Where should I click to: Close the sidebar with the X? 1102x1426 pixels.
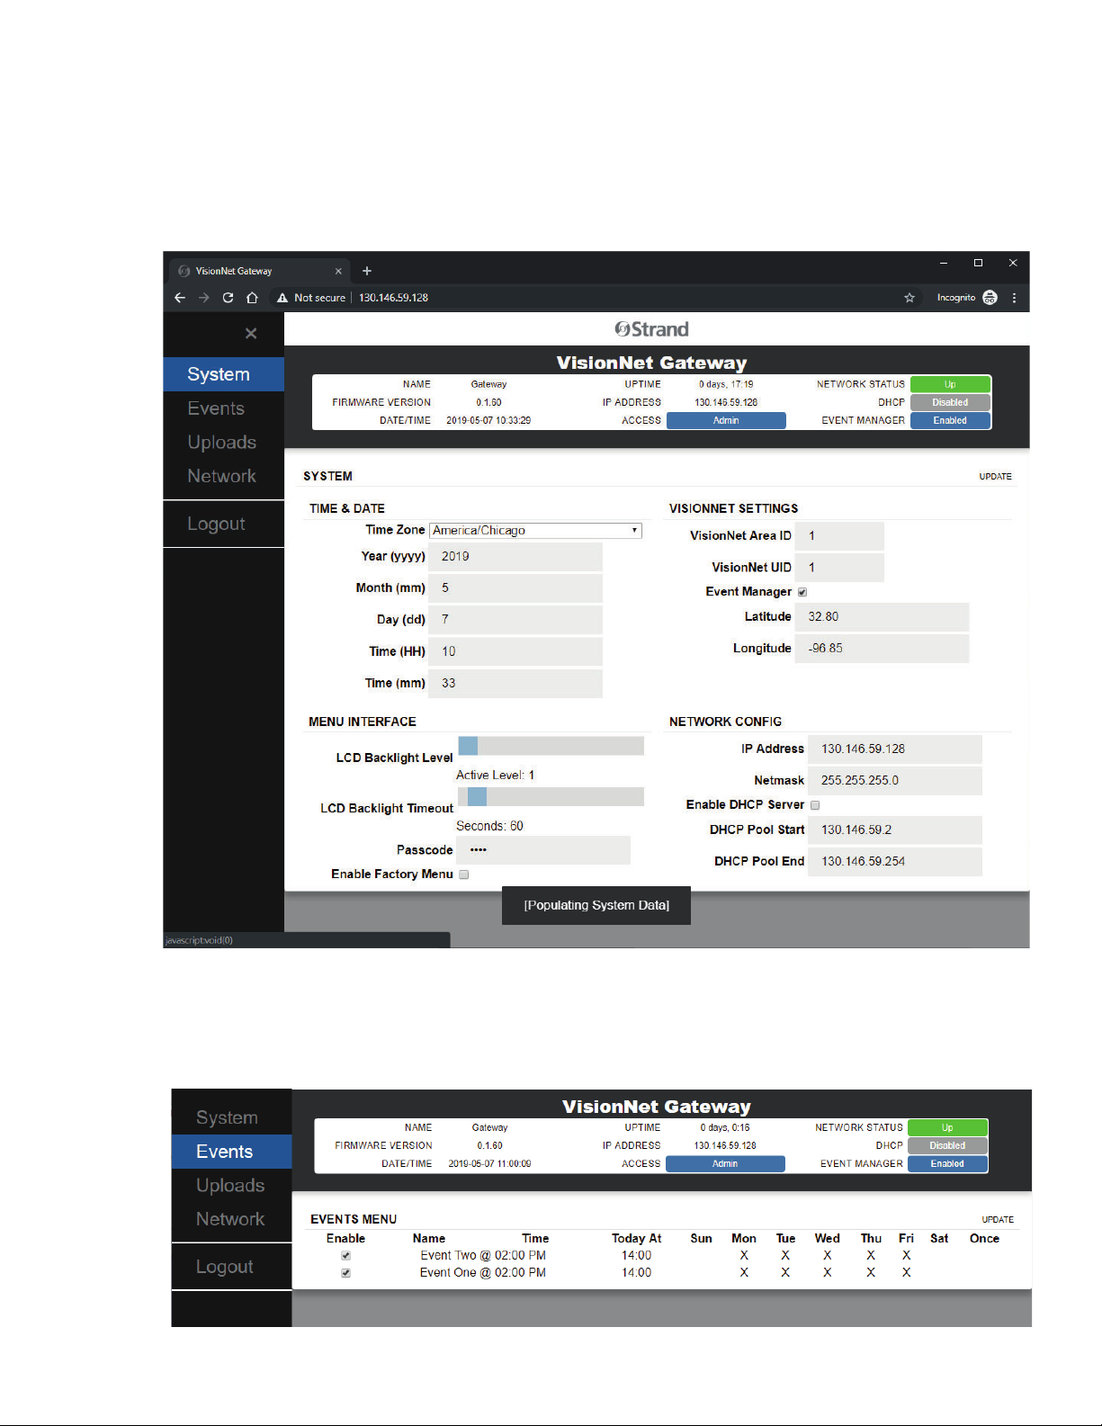coord(251,334)
